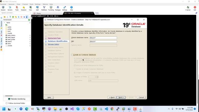Click the Split terminal icon
Image resolution: width=199 pixels, height=112 pixels.
click(37, 8)
